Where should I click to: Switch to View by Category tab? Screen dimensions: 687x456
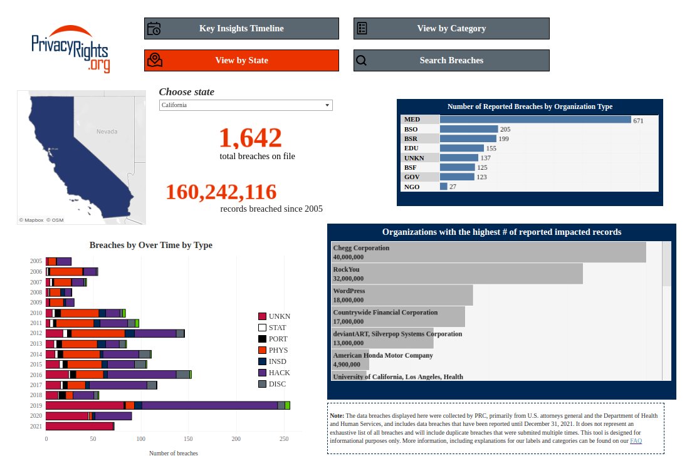click(x=451, y=28)
